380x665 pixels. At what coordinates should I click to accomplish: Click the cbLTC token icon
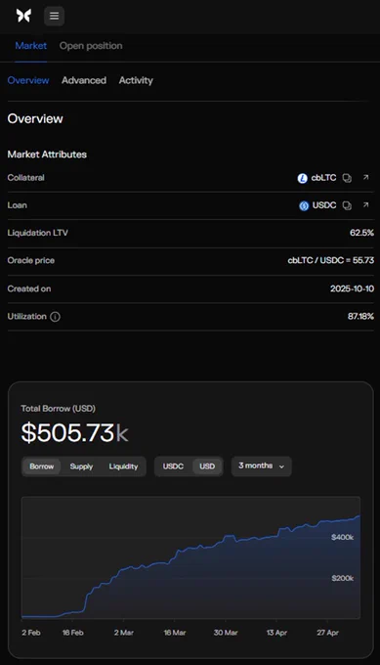tap(302, 179)
